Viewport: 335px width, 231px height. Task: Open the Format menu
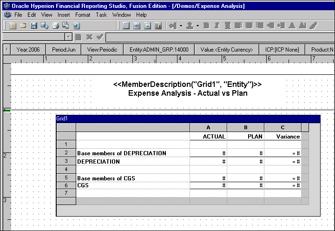pyautogui.click(x=83, y=15)
